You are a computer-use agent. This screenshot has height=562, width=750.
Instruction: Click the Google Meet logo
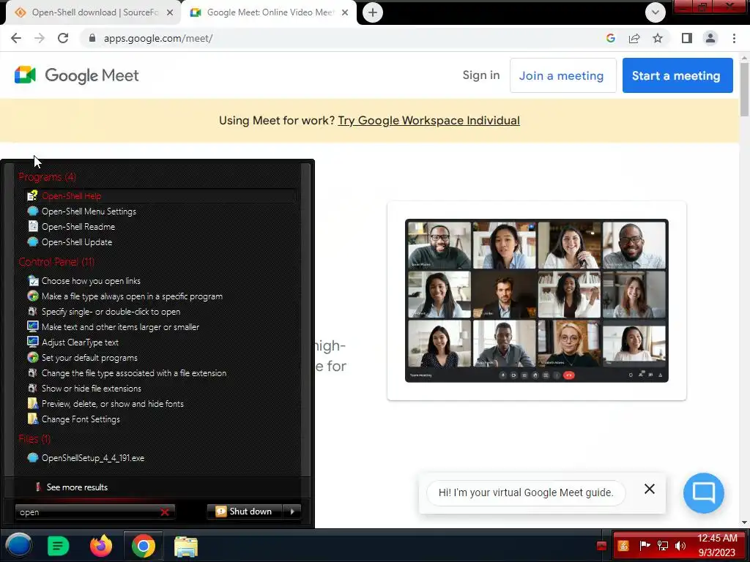click(76, 75)
